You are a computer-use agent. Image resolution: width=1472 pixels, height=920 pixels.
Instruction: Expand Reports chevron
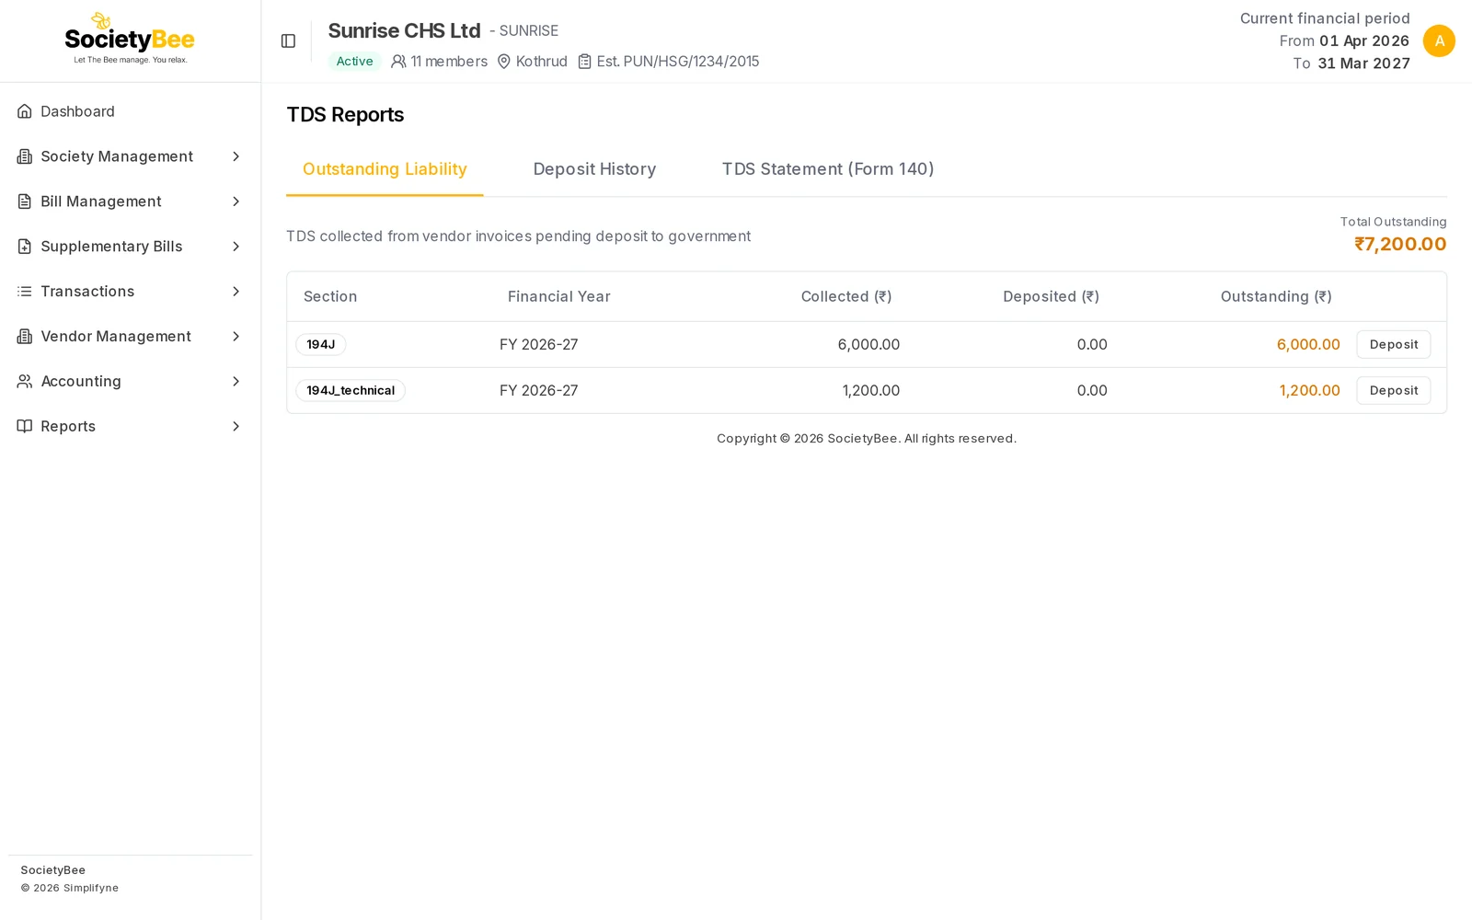click(236, 426)
